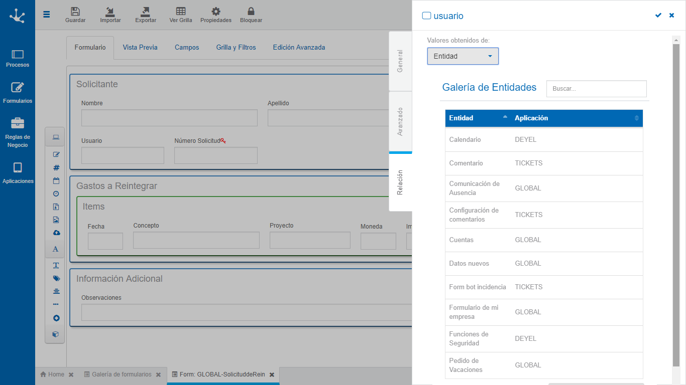
Task: Select the text edit field tool
Action: [x=56, y=154]
